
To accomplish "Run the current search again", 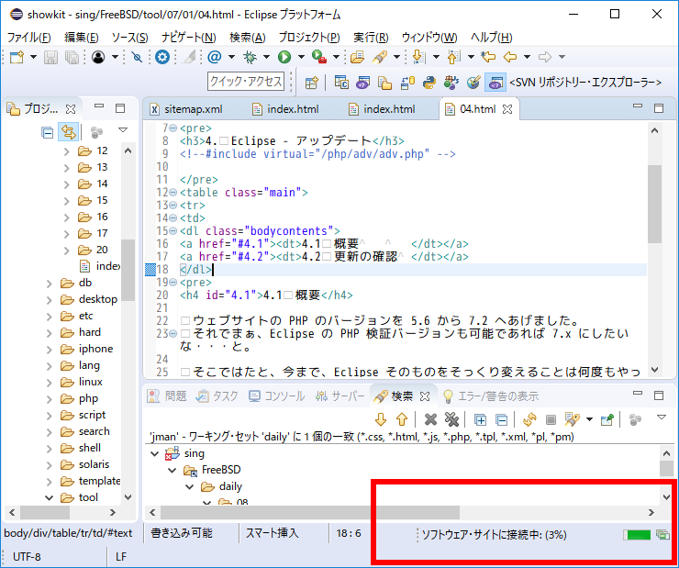I will tap(529, 419).
